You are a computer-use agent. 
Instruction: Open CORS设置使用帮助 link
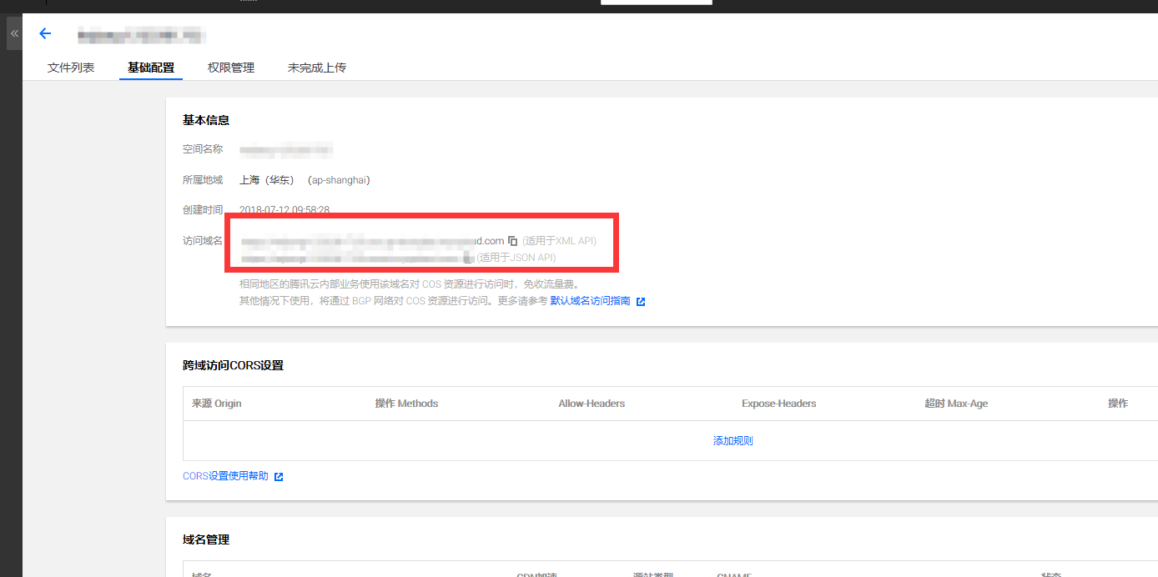225,476
